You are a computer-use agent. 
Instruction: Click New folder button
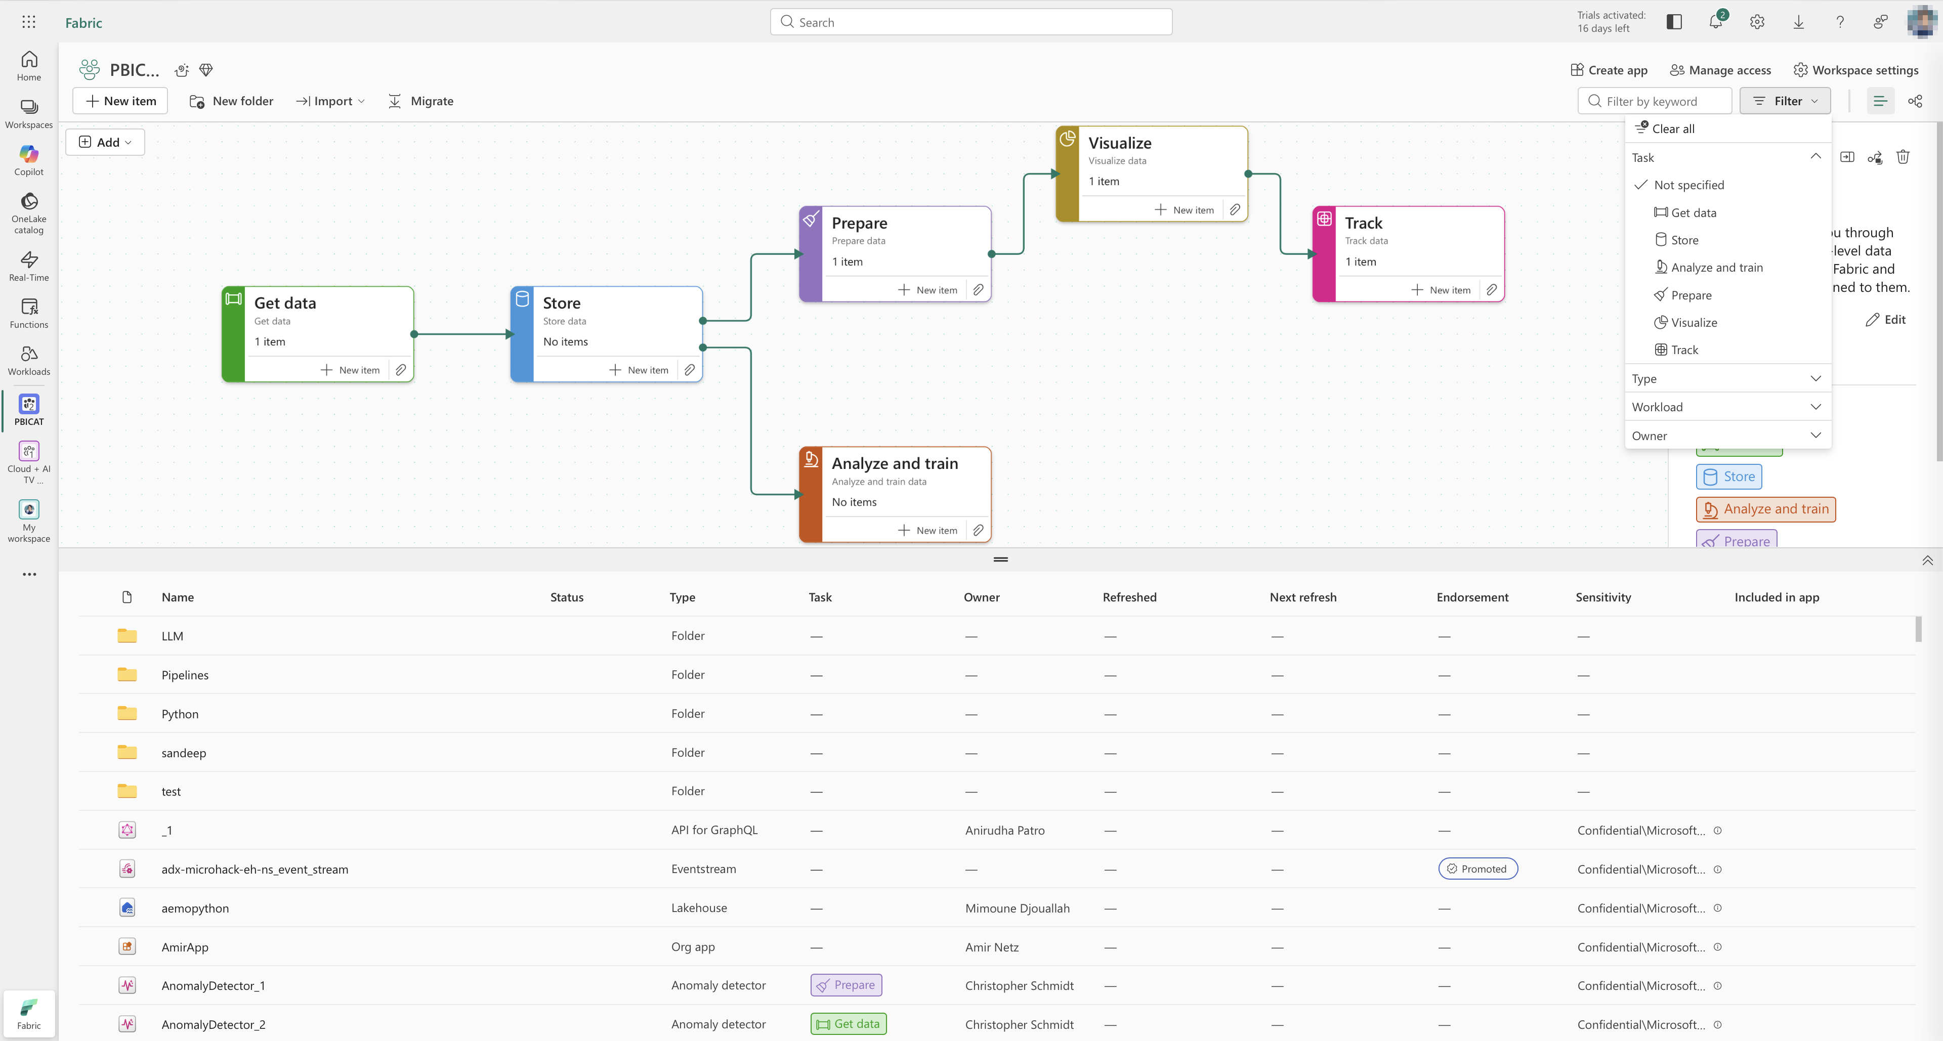tap(231, 101)
